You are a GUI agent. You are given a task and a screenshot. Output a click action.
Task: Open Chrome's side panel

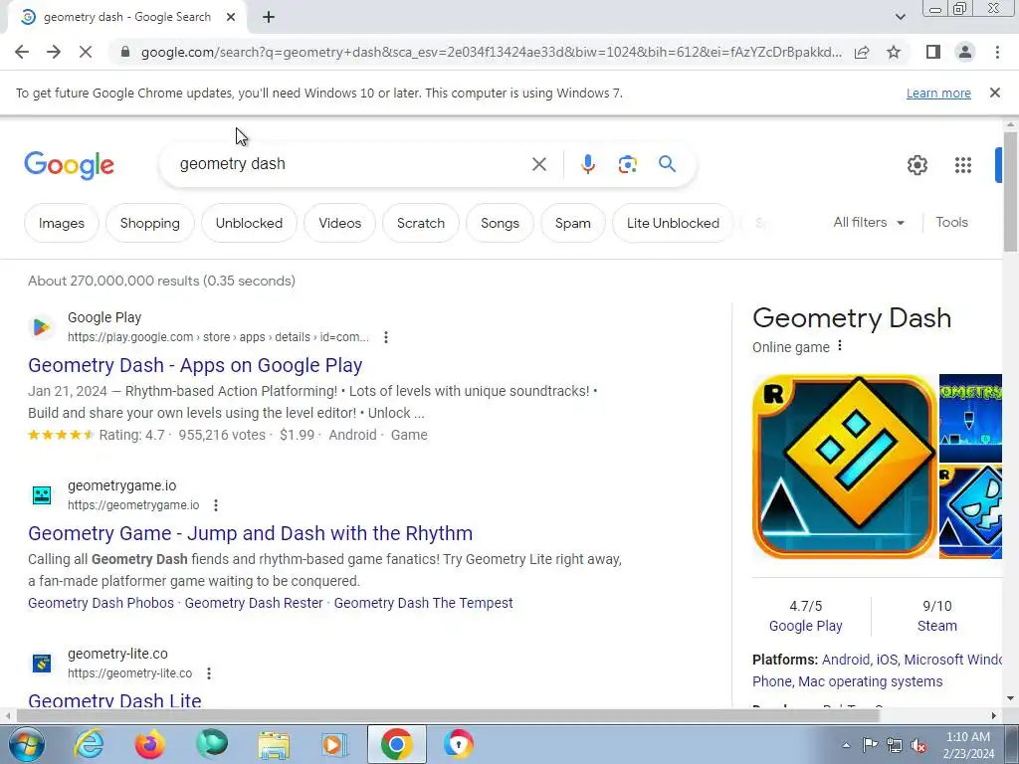tap(933, 52)
